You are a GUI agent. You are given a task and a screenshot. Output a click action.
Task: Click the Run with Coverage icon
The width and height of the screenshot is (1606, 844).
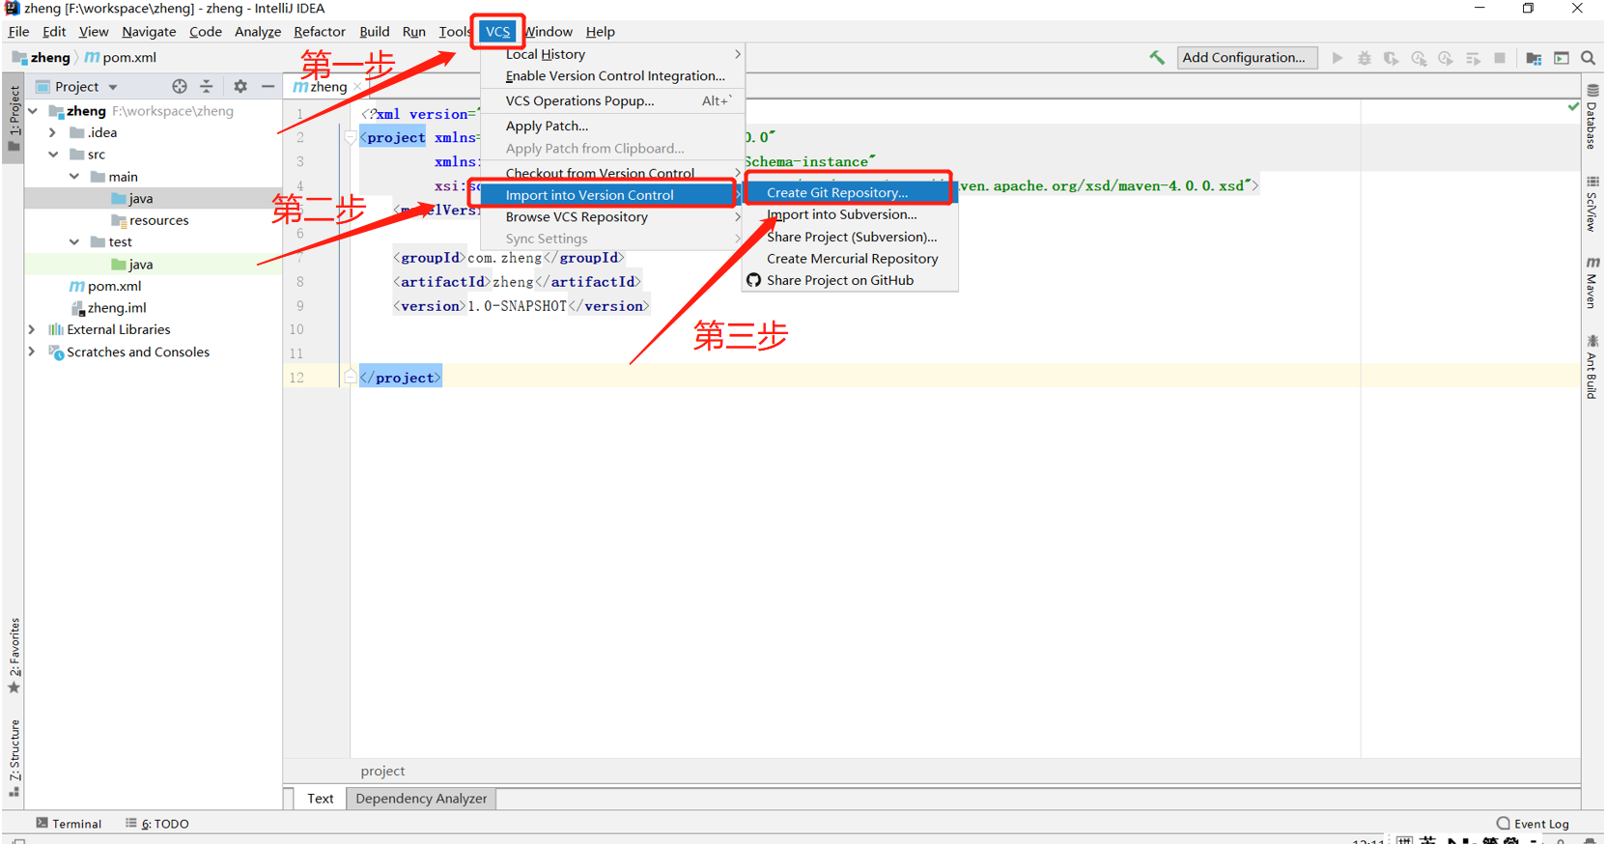pos(1392,58)
